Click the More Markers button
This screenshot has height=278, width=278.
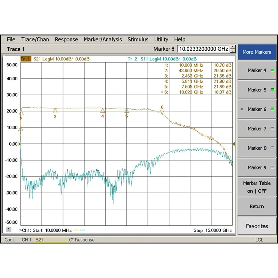click(257, 52)
